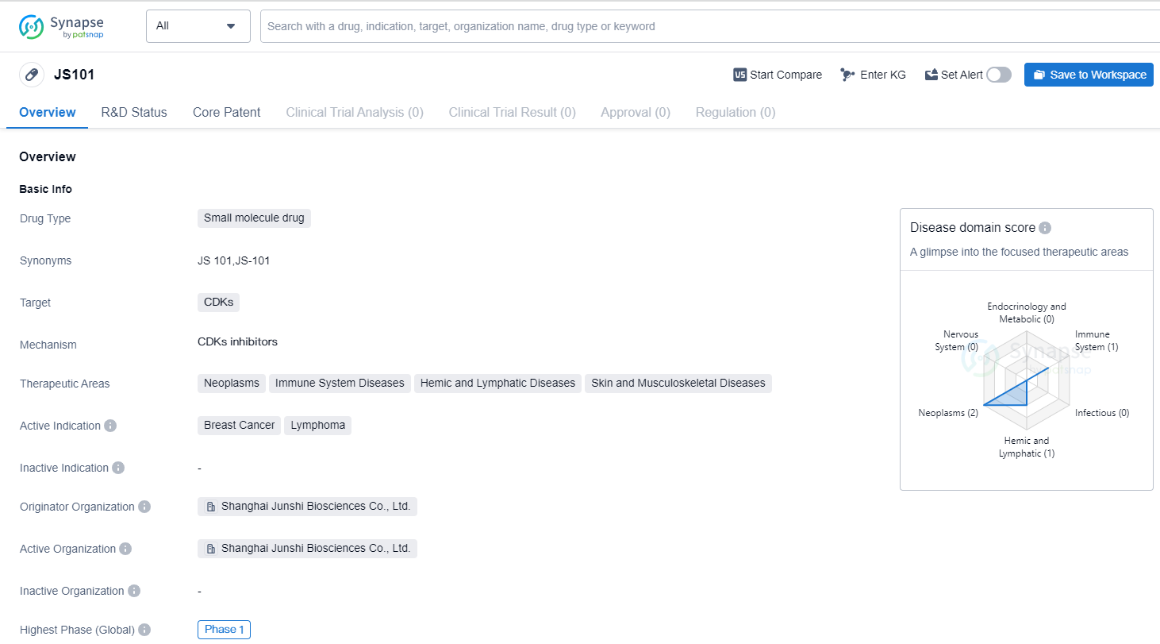1160x644 pixels.
Task: Click the info icon next to Inactive Indication
Action: tap(118, 468)
